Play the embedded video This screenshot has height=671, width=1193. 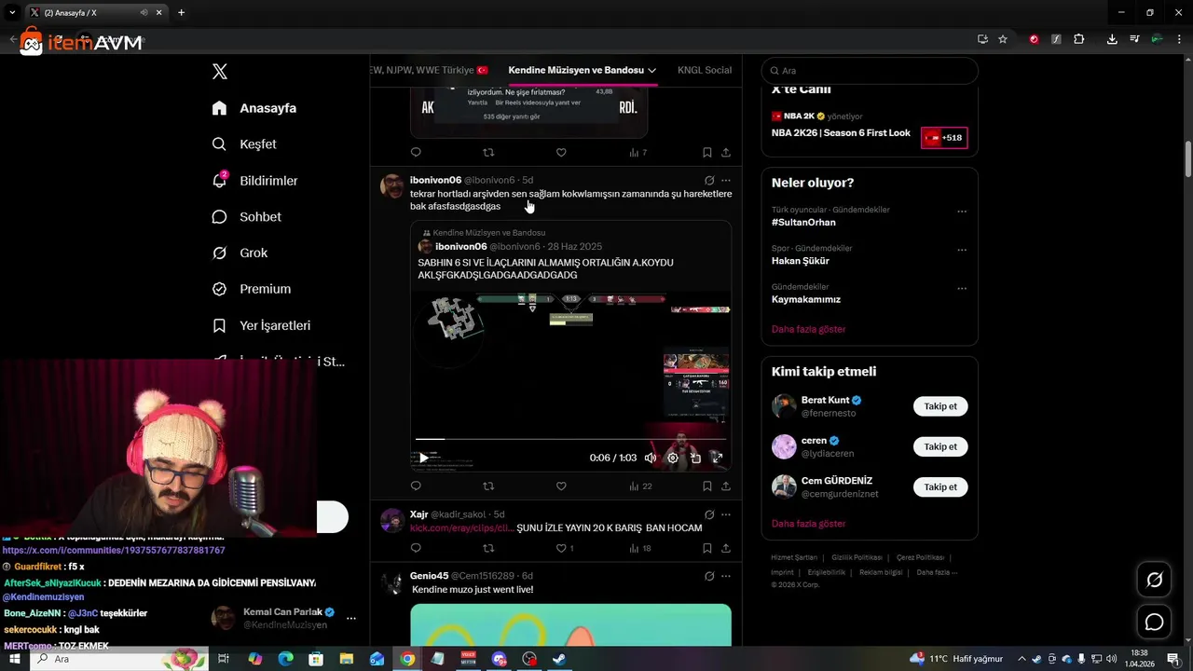click(424, 458)
